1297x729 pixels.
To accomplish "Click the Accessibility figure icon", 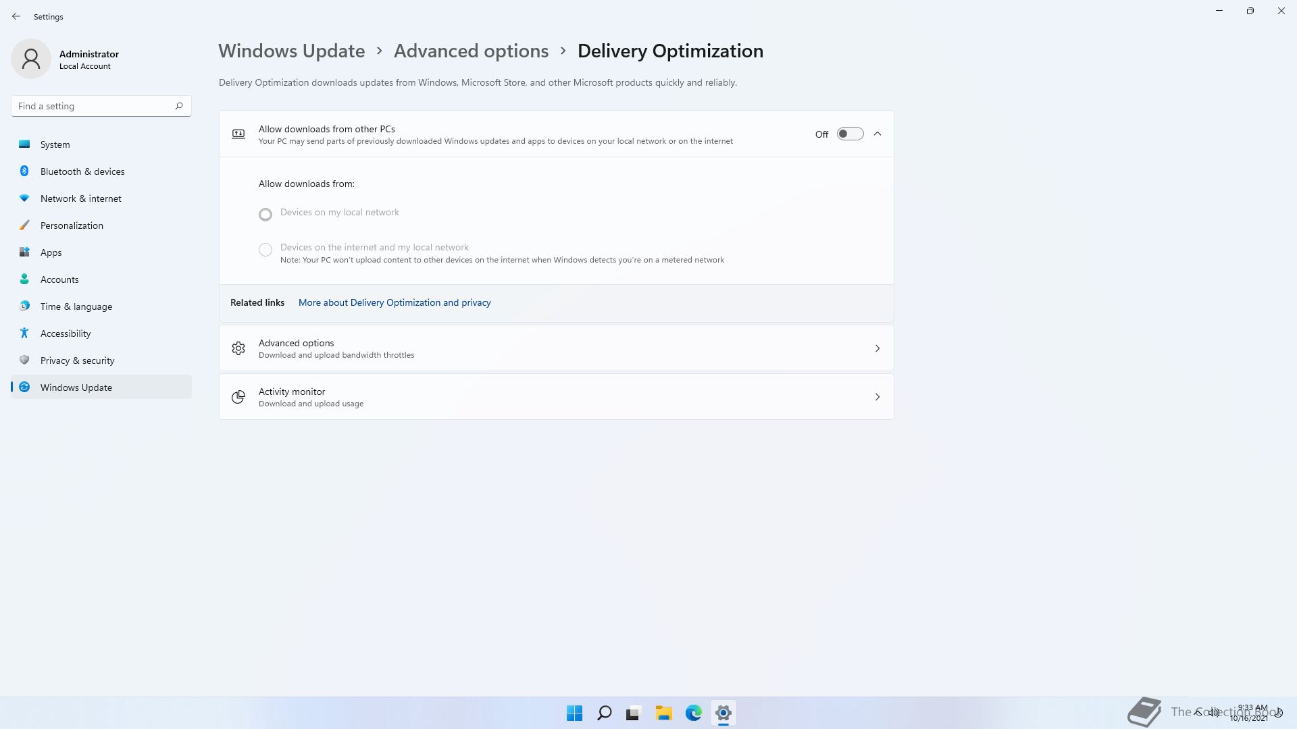I will pos(24,333).
